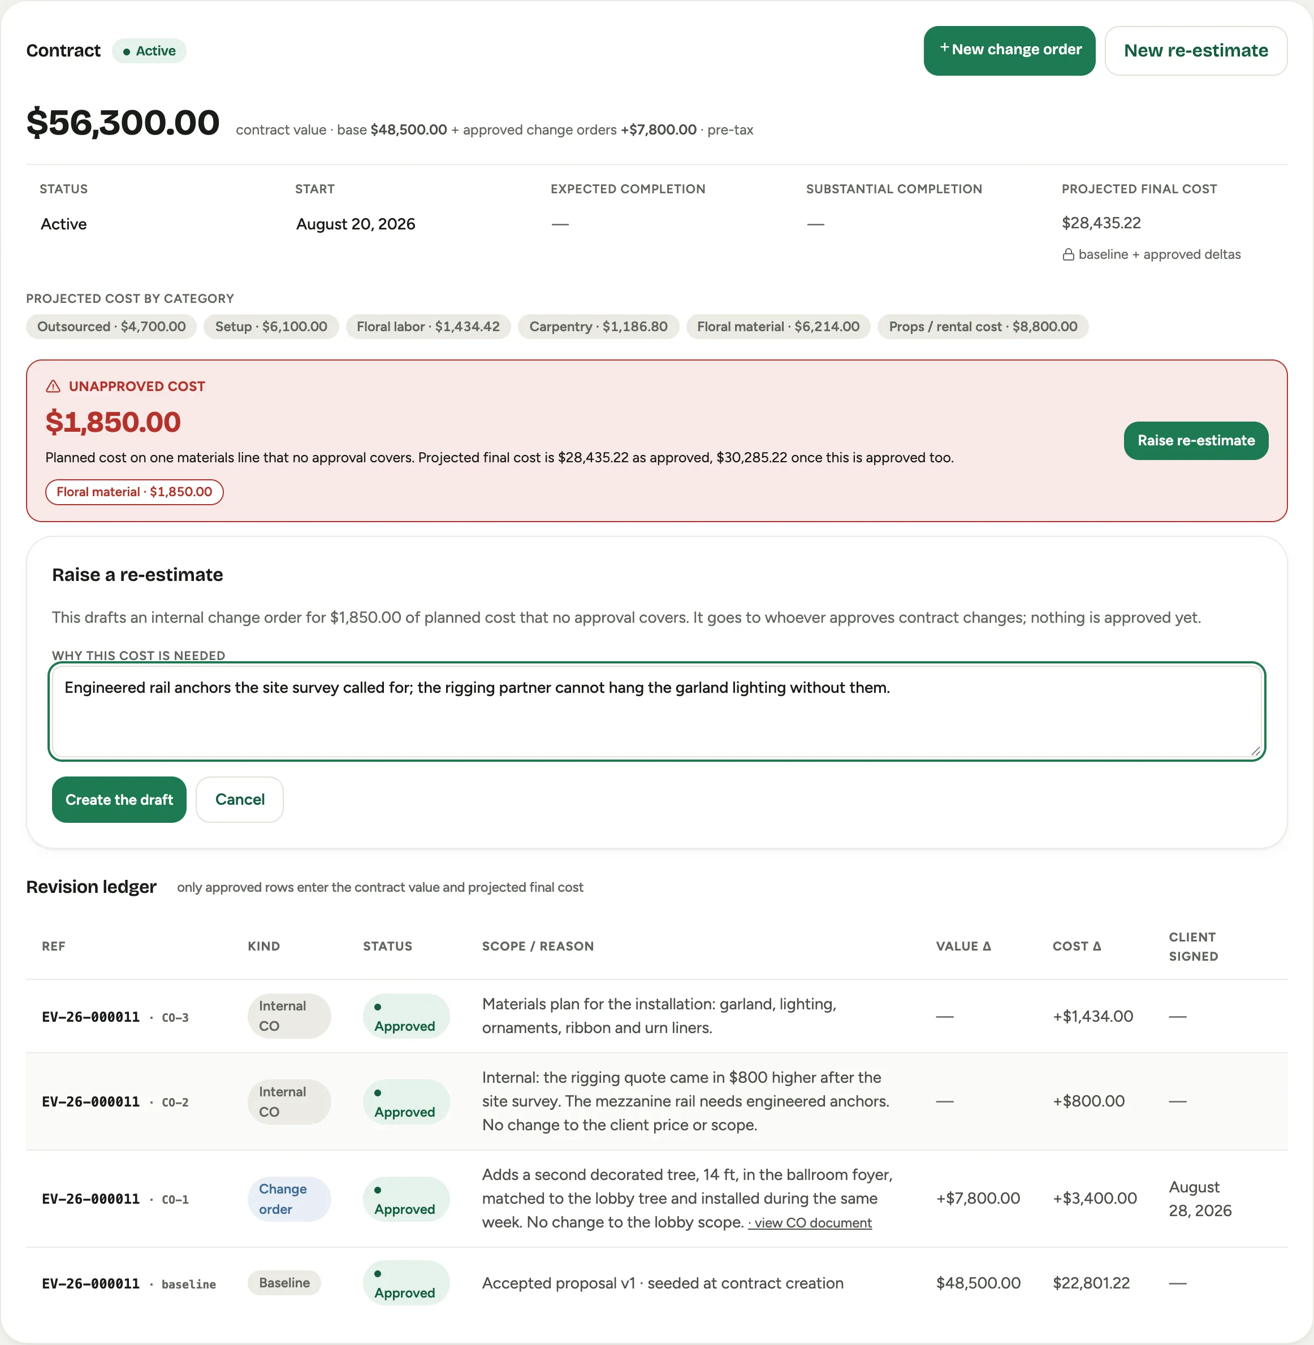Image resolution: width=1314 pixels, height=1345 pixels.
Task: Open New re-estimate from the header
Action: (x=1195, y=50)
